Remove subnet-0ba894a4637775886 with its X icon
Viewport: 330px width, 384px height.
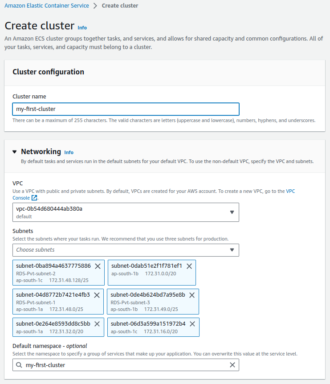tap(98, 266)
